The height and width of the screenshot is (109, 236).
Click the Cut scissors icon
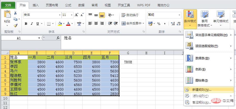click(x=15, y=13)
